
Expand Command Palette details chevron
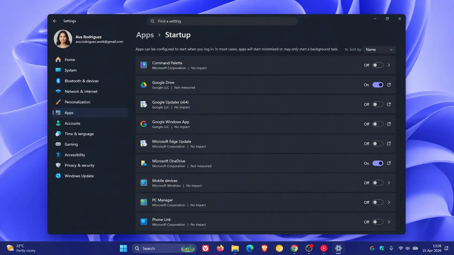point(389,65)
